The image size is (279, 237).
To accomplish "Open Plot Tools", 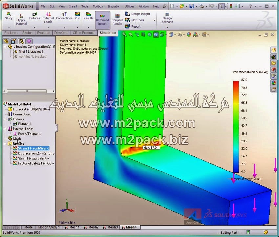I will click(135, 20).
